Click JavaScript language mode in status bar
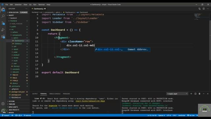Image resolution: width=211 pixels, height=119 pixels. click(x=182, y=115)
